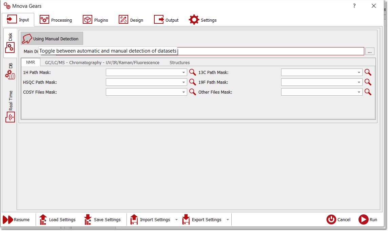This screenshot has height=231, width=388.
Task: Click the Resume button
Action: coord(16,219)
